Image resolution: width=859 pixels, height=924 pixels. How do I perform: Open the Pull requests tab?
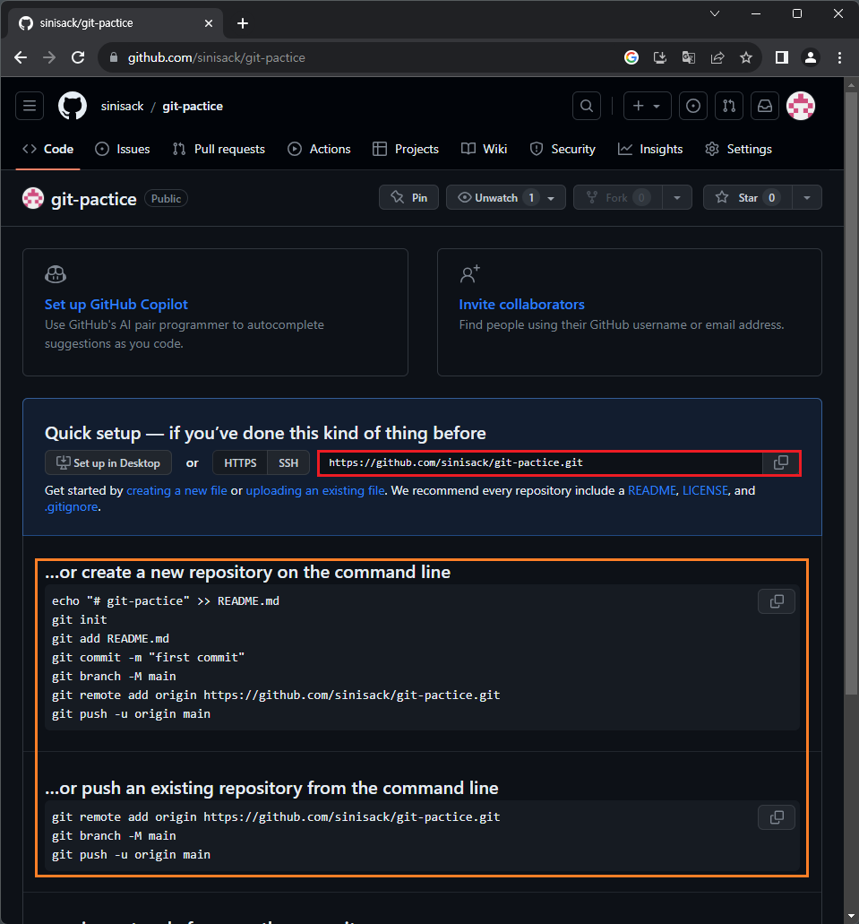click(x=219, y=149)
